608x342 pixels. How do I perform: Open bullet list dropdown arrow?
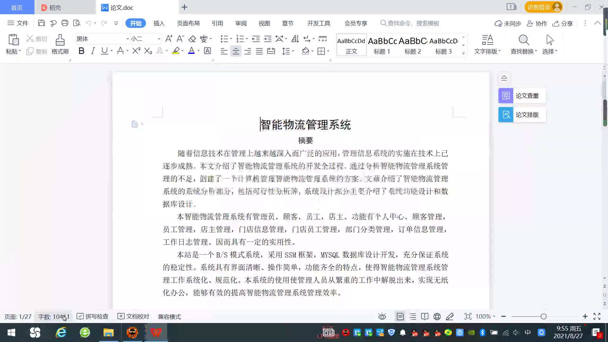[231, 39]
